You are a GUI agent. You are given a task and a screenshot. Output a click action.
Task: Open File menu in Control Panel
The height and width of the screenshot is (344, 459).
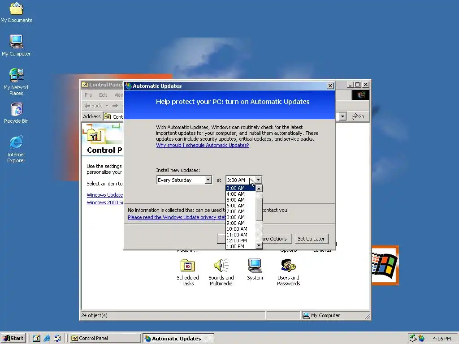88,95
